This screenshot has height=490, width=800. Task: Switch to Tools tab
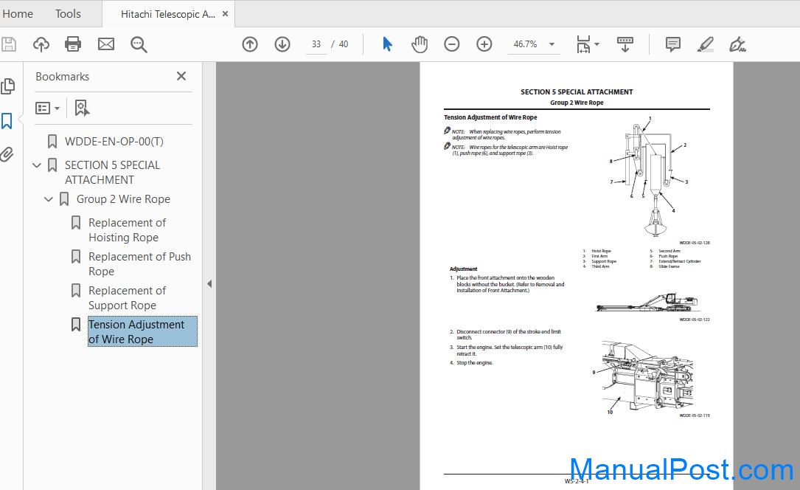pyautogui.click(x=68, y=14)
